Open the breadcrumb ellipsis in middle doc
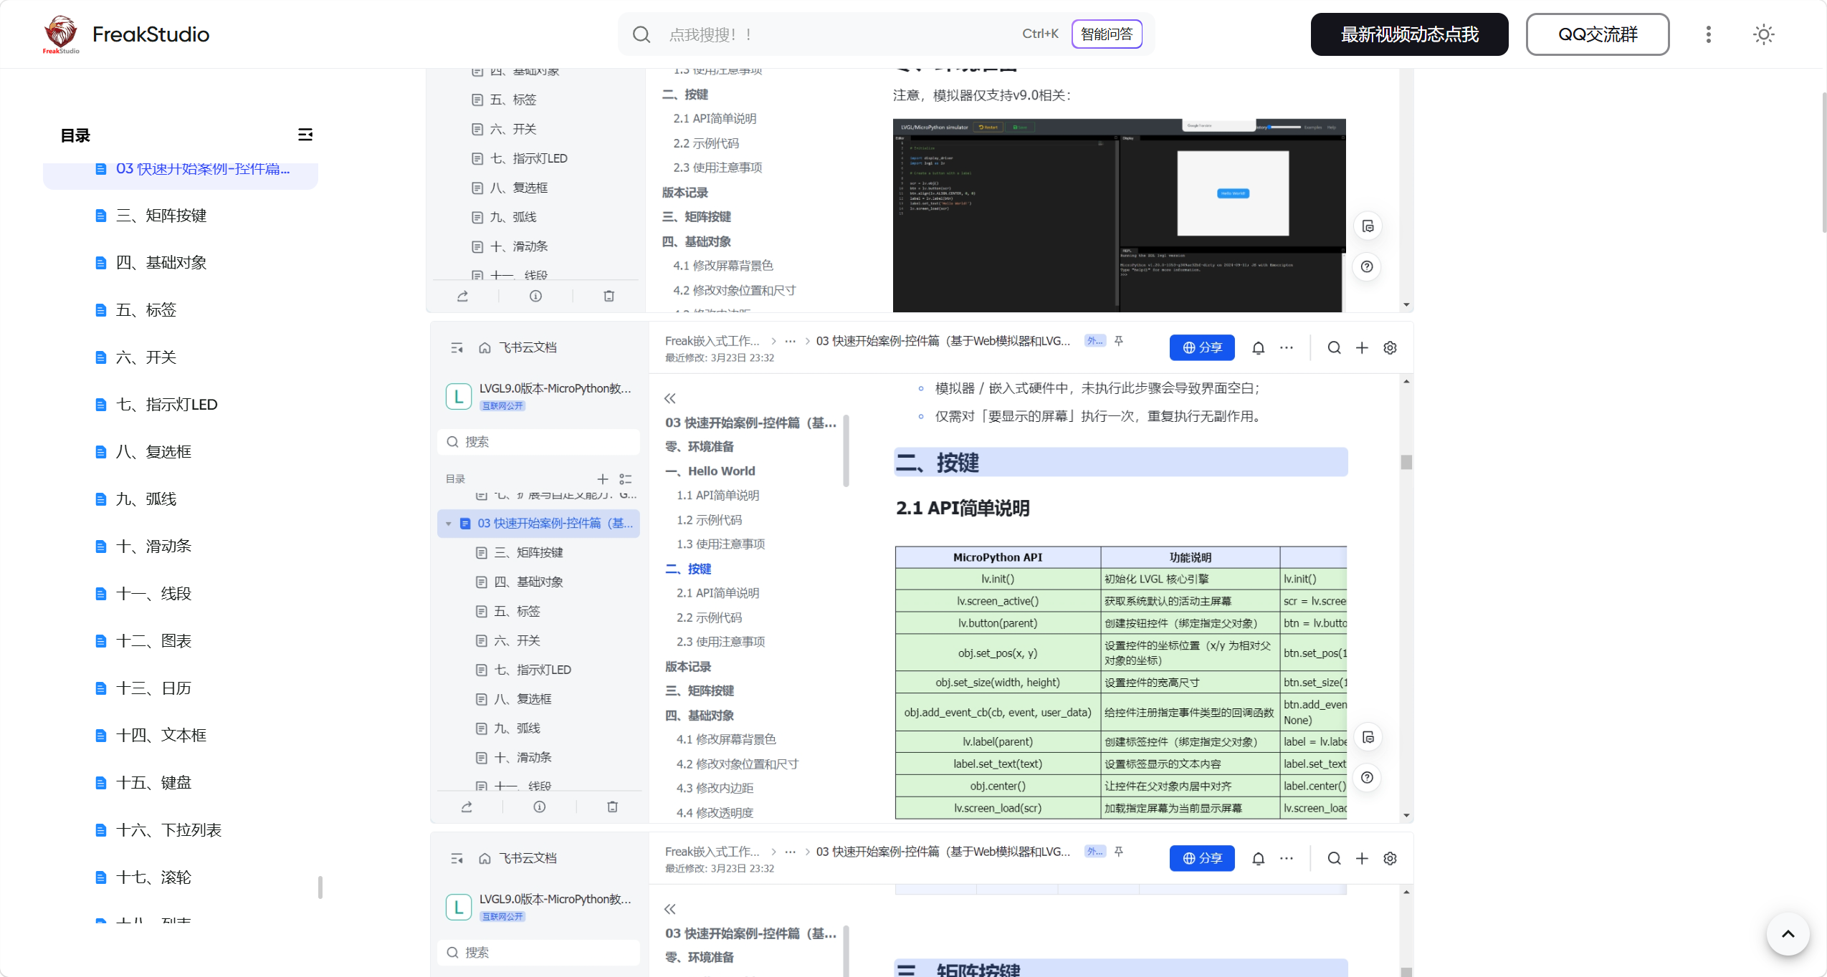This screenshot has width=1827, height=977. pyautogui.click(x=790, y=341)
